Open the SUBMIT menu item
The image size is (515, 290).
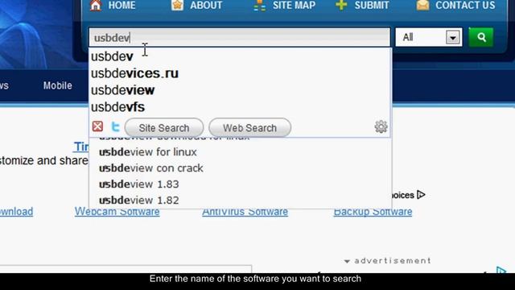tap(372, 6)
